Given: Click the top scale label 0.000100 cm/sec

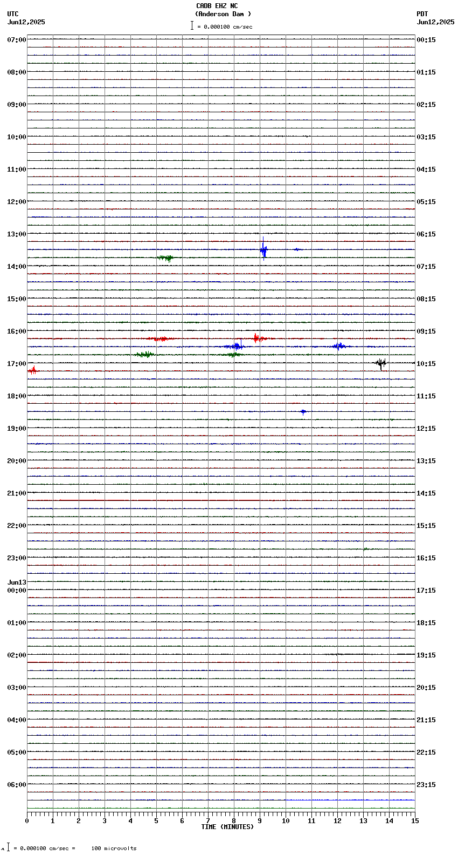Looking at the screenshot, I should coord(228,26).
